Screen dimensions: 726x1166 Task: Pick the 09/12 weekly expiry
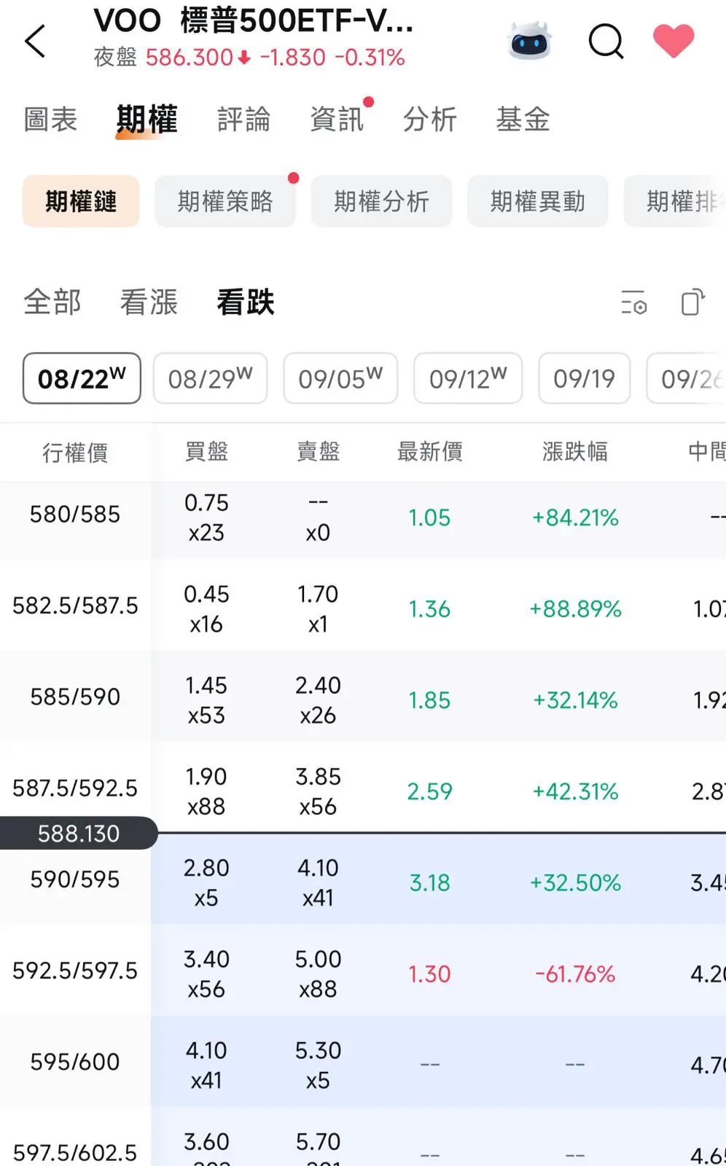tap(468, 378)
